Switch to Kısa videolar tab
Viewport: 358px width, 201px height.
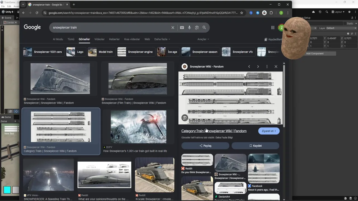(x=132, y=39)
